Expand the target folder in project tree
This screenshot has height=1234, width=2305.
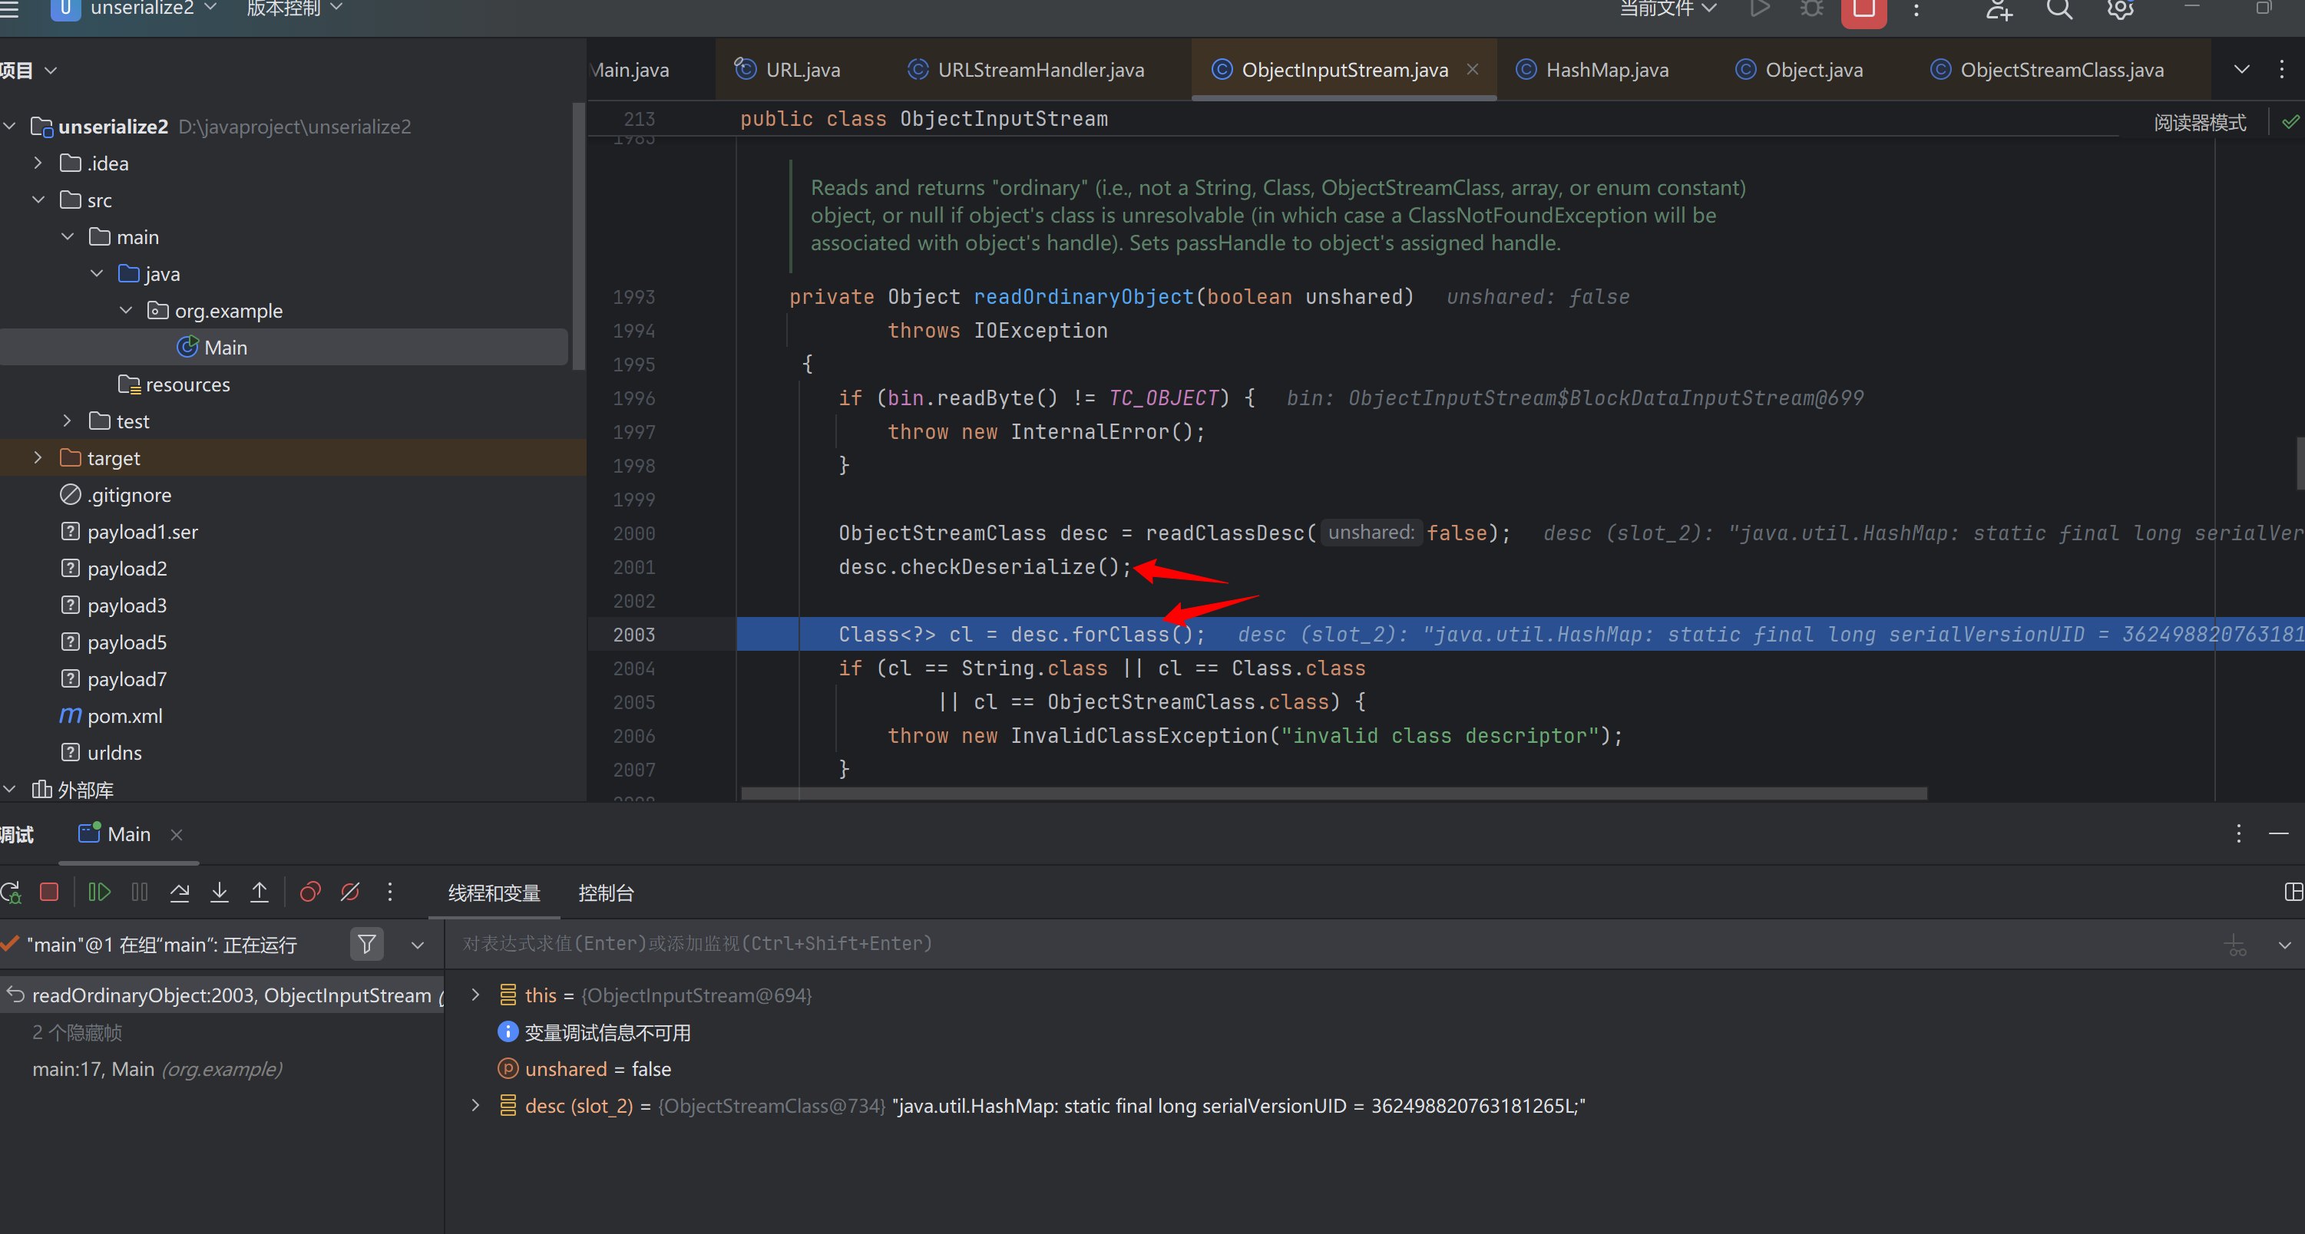[x=38, y=458]
